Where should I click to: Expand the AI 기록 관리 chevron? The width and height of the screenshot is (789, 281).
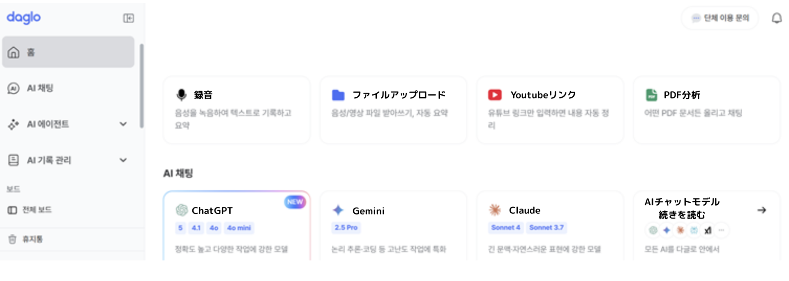click(x=123, y=160)
